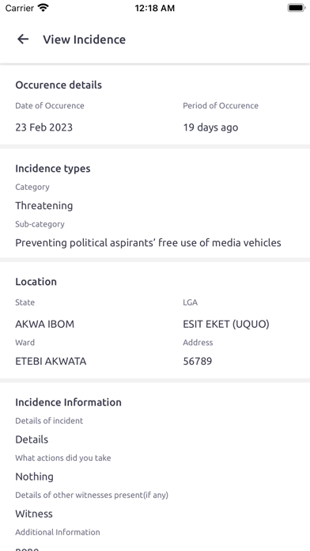Tap the 56789 address value
Screen dimensions: 310x551
(x=197, y=361)
